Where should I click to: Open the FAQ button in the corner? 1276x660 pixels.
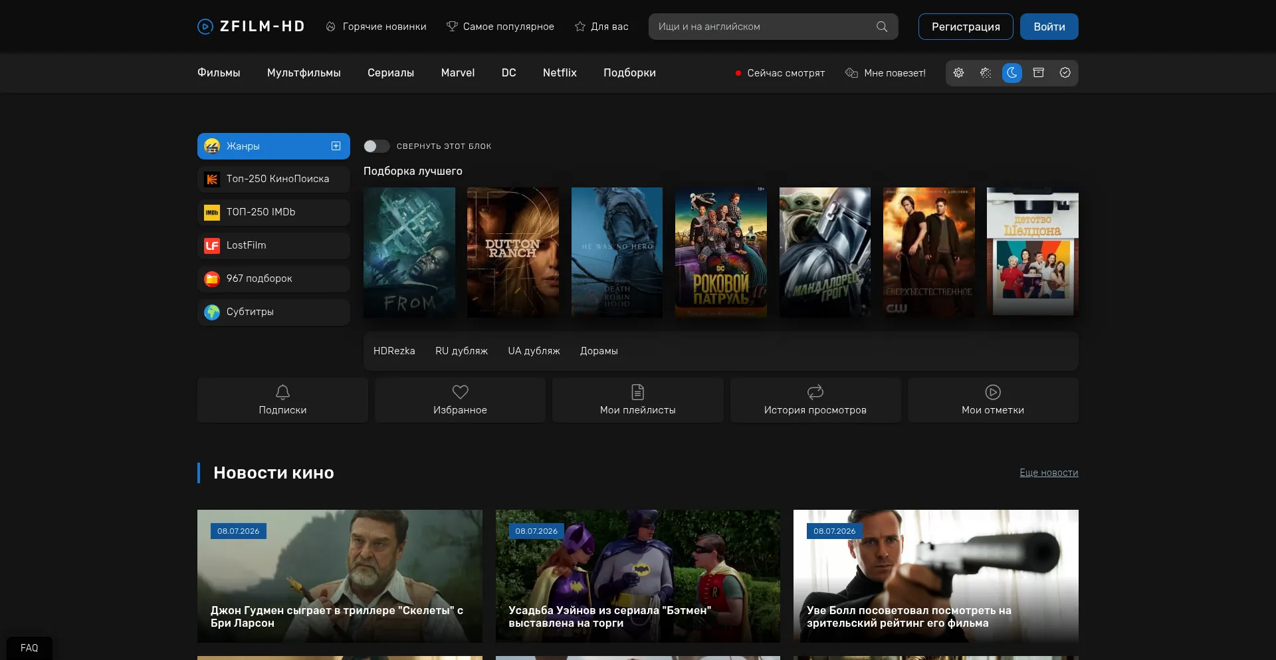29,648
